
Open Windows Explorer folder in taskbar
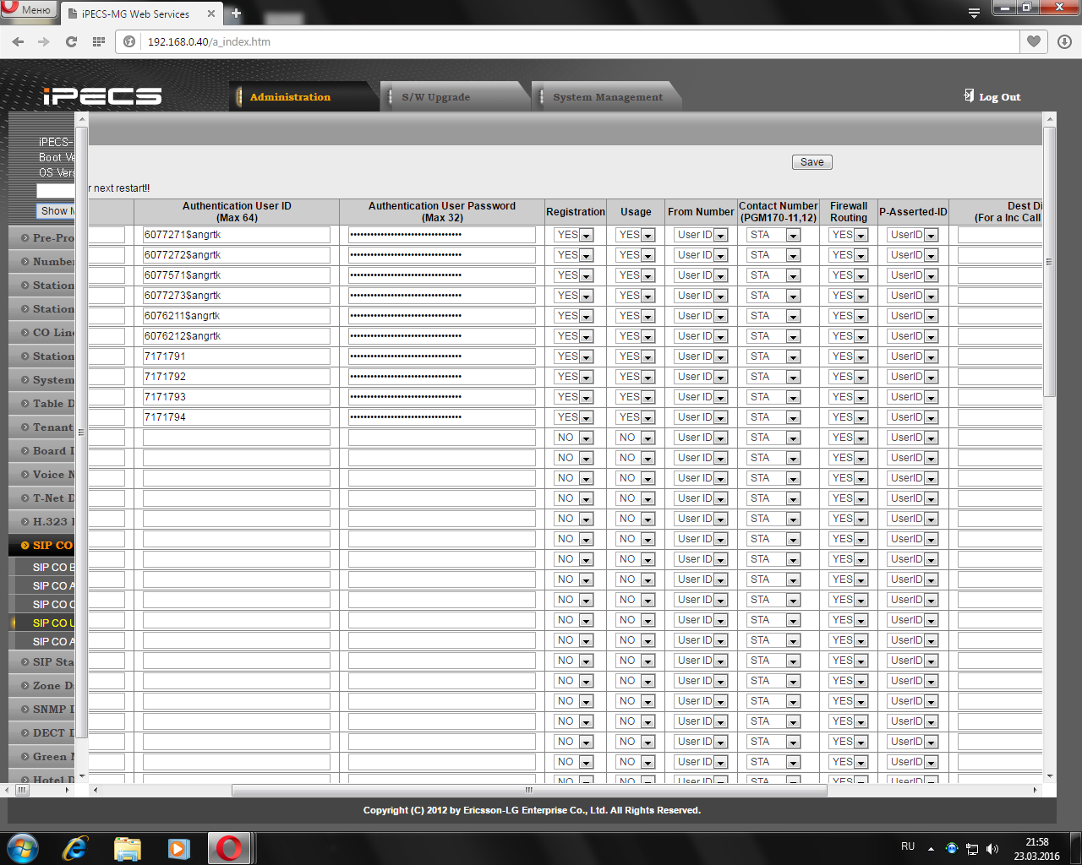(x=127, y=848)
